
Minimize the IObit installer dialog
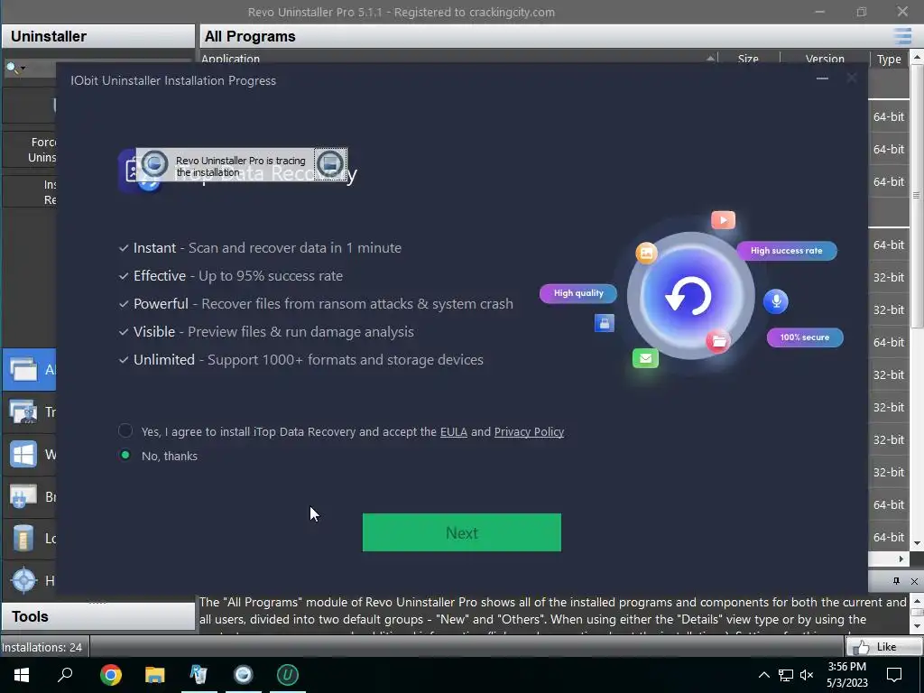coord(822,78)
